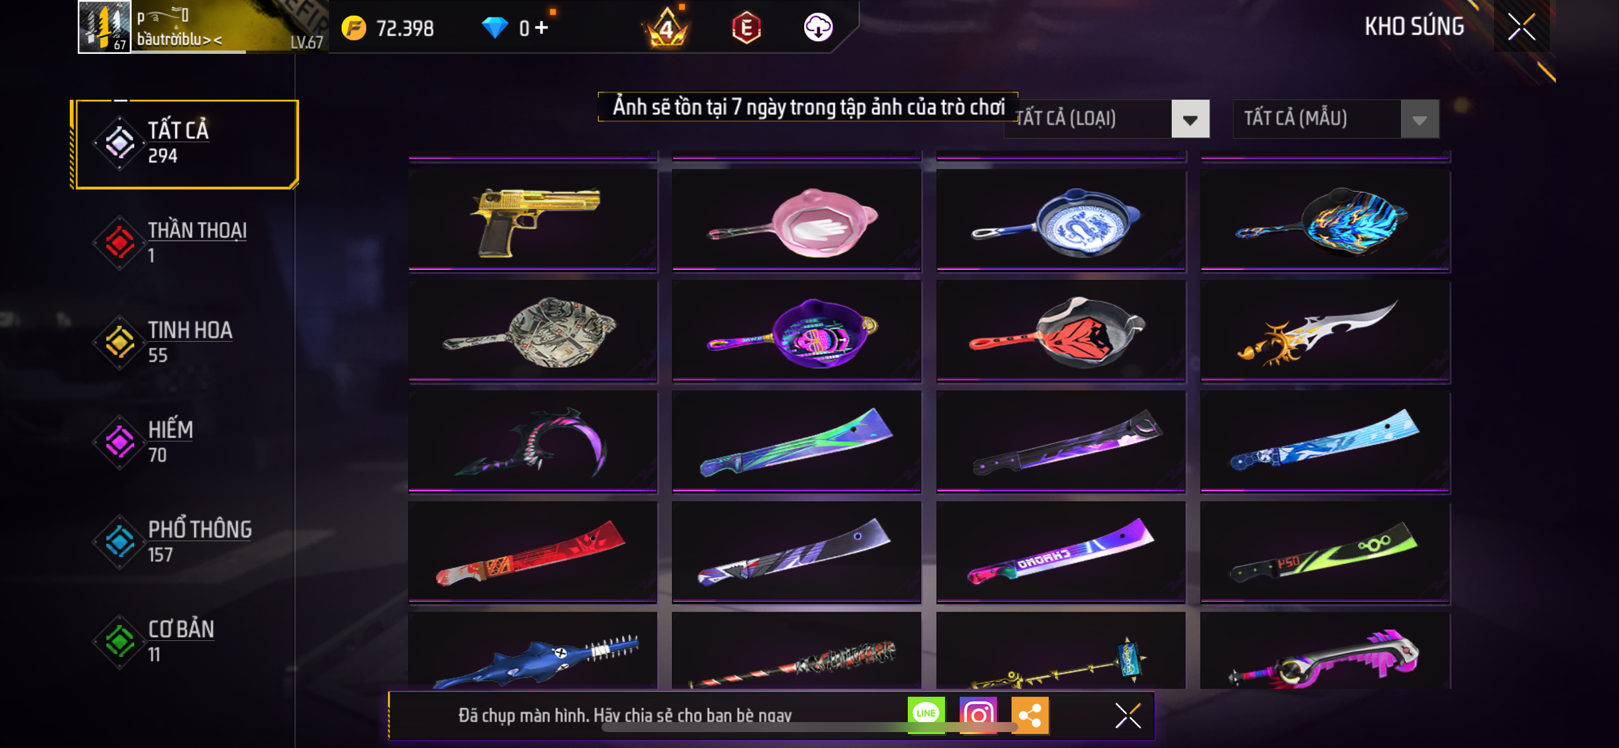1619x748 pixels.
Task: Tap the gold crown rank icon
Action: tap(666, 28)
